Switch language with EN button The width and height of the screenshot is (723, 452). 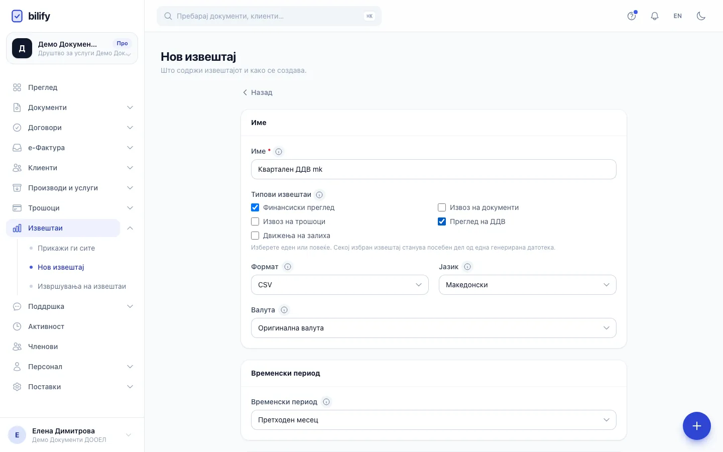tap(678, 16)
